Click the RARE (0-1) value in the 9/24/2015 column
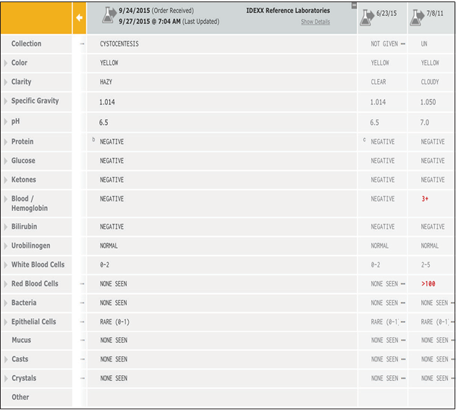The image size is (456, 410). pos(114,322)
